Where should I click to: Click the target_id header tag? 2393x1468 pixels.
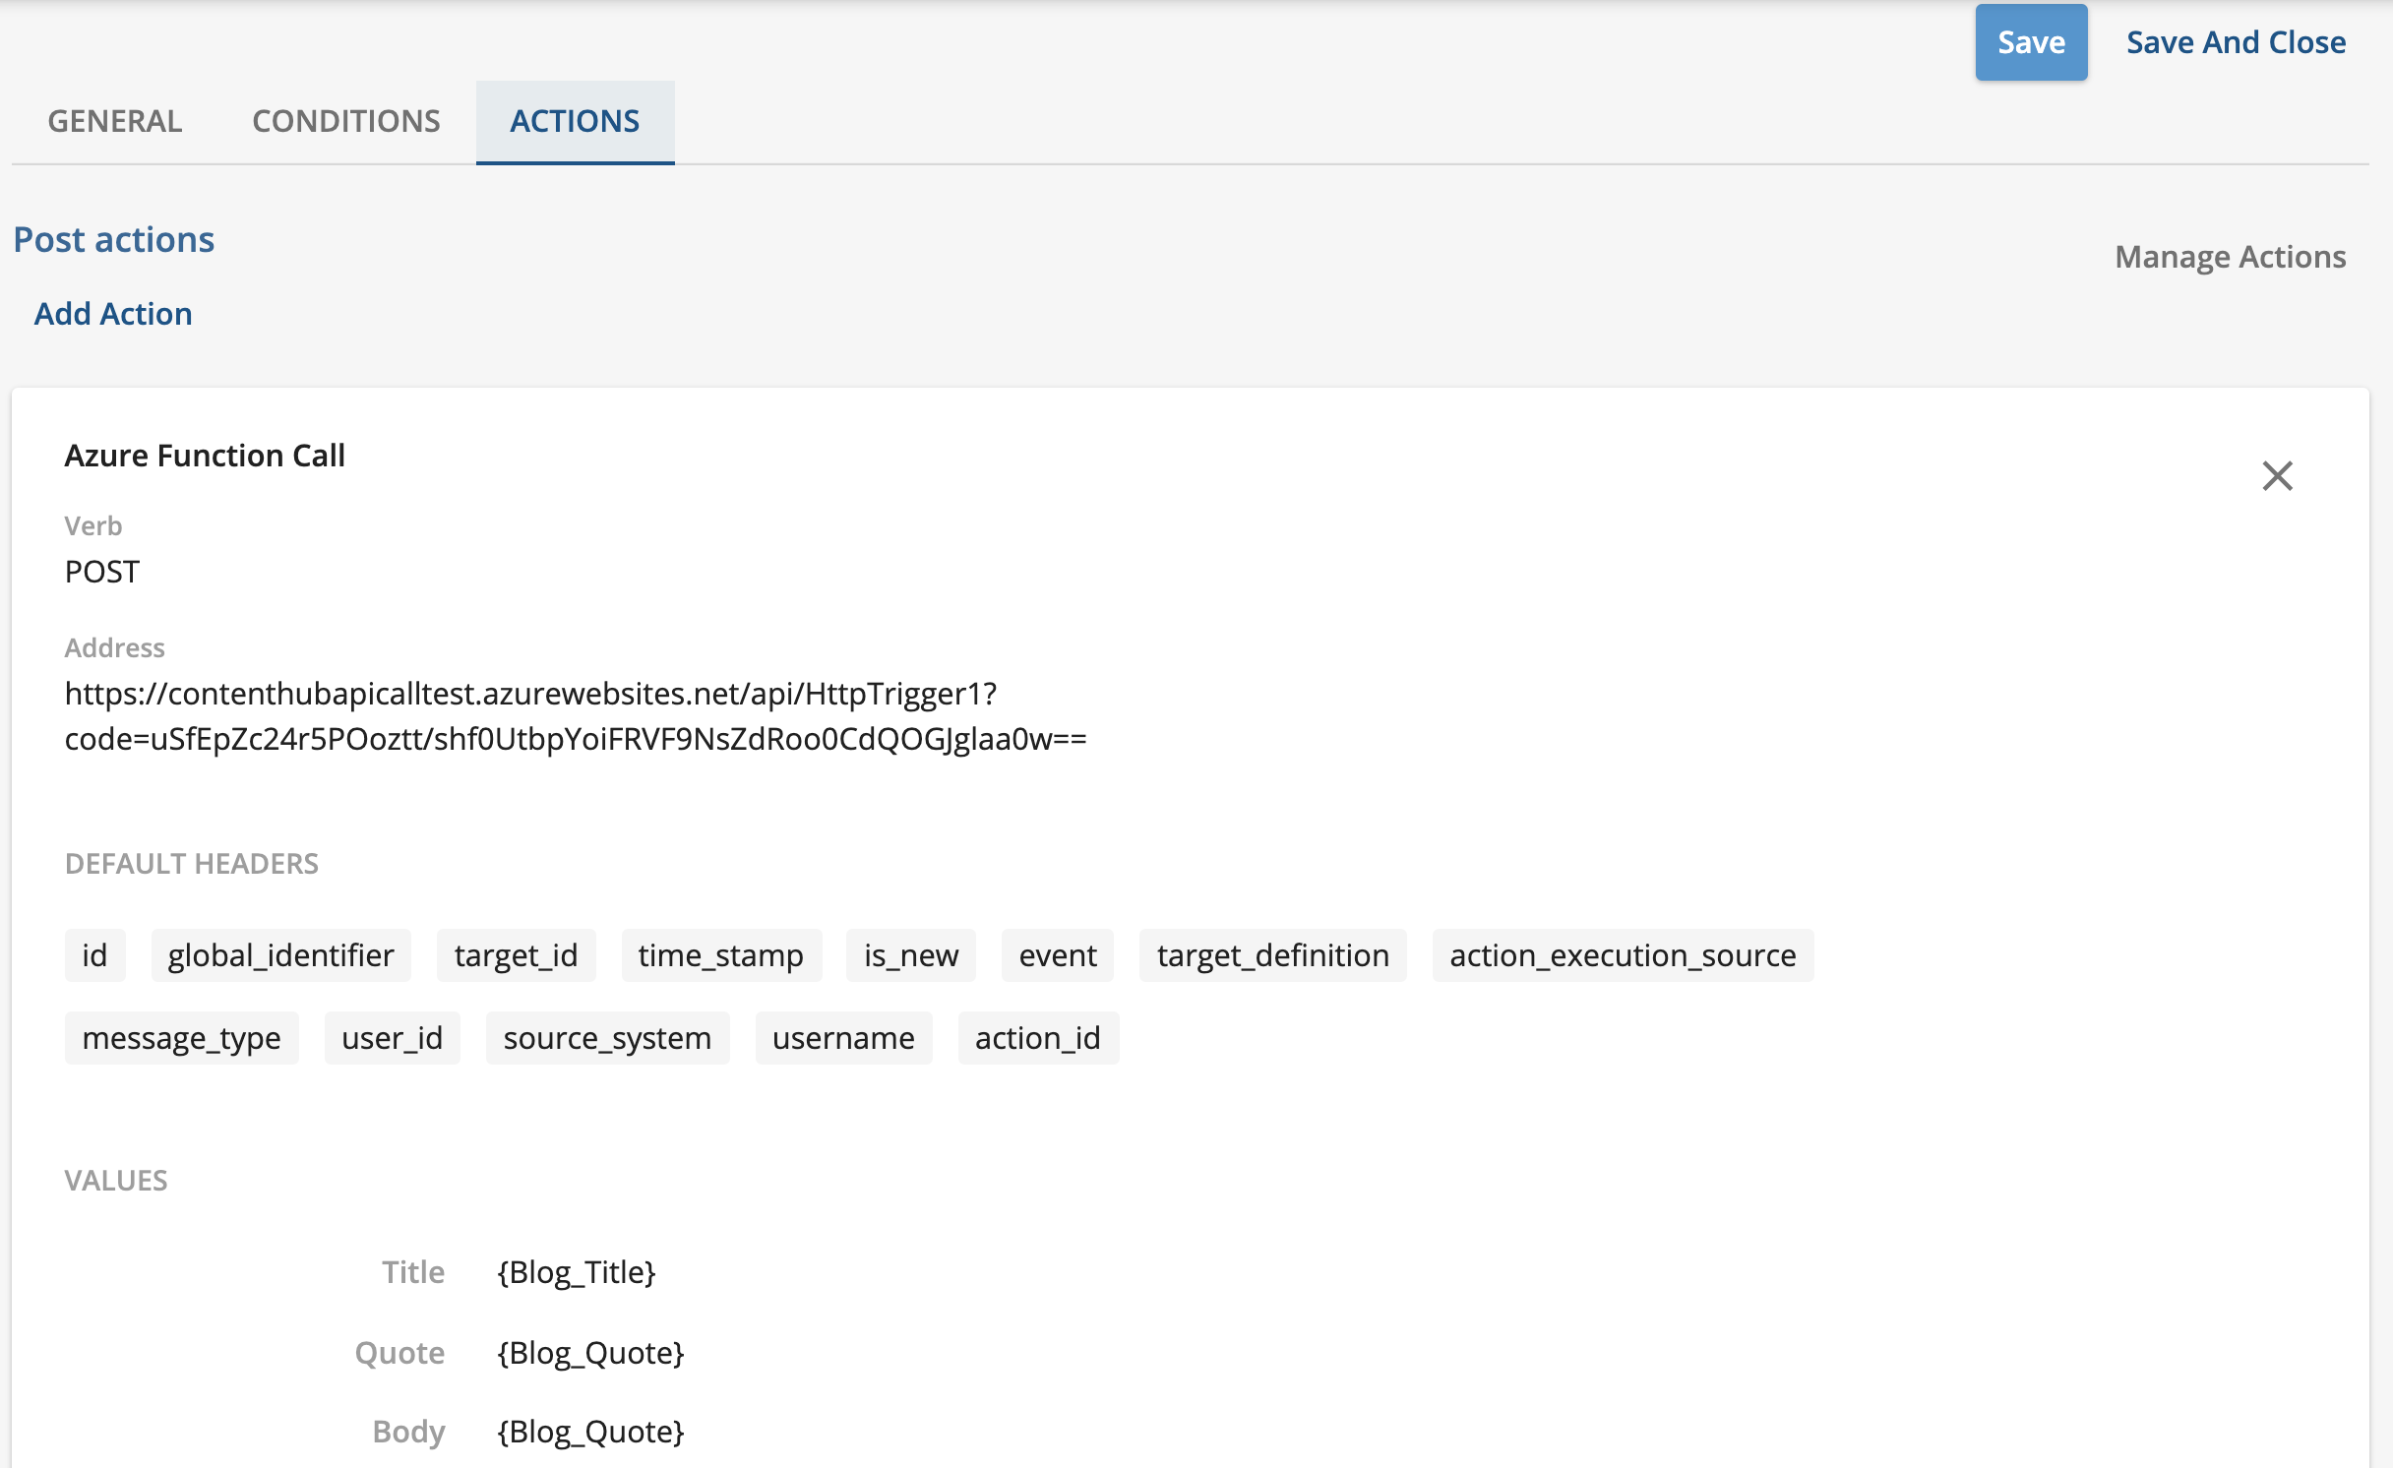tap(516, 955)
